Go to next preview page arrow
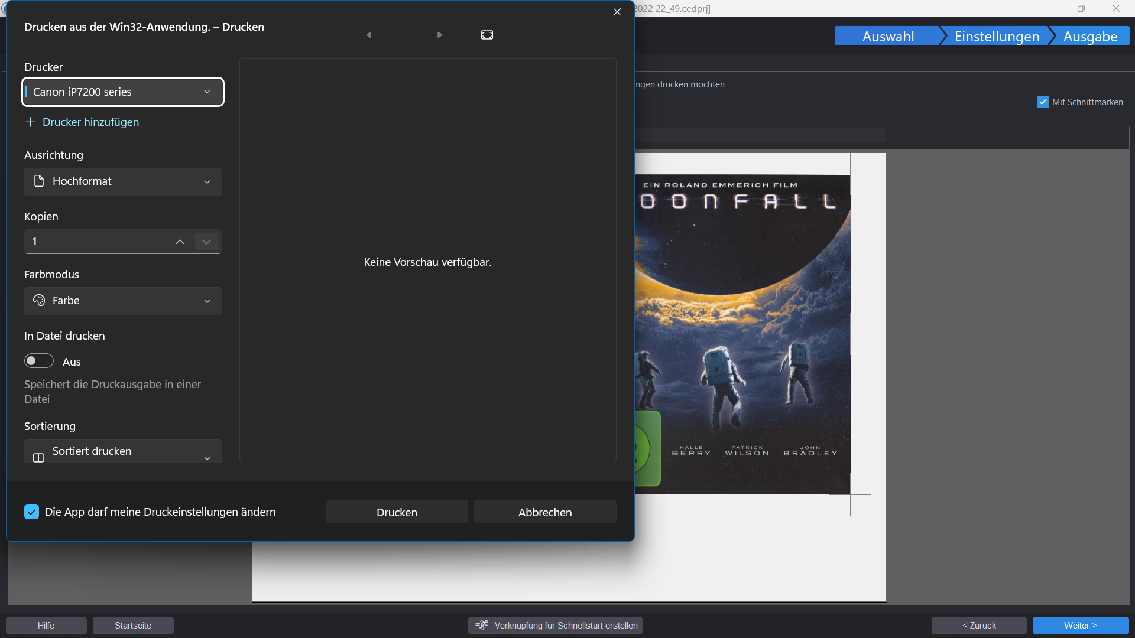Image resolution: width=1135 pixels, height=638 pixels. pyautogui.click(x=440, y=35)
